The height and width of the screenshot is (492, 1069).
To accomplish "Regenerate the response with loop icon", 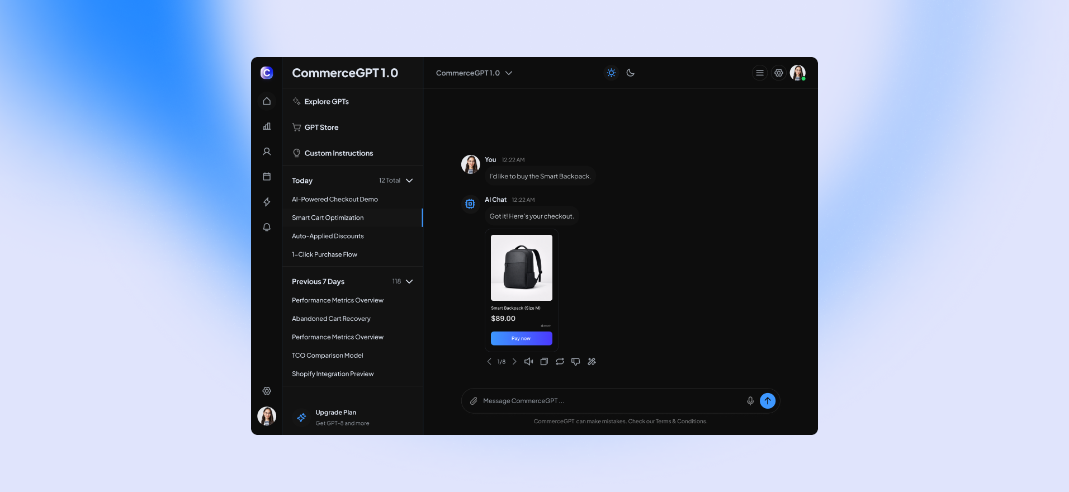I will (x=560, y=362).
